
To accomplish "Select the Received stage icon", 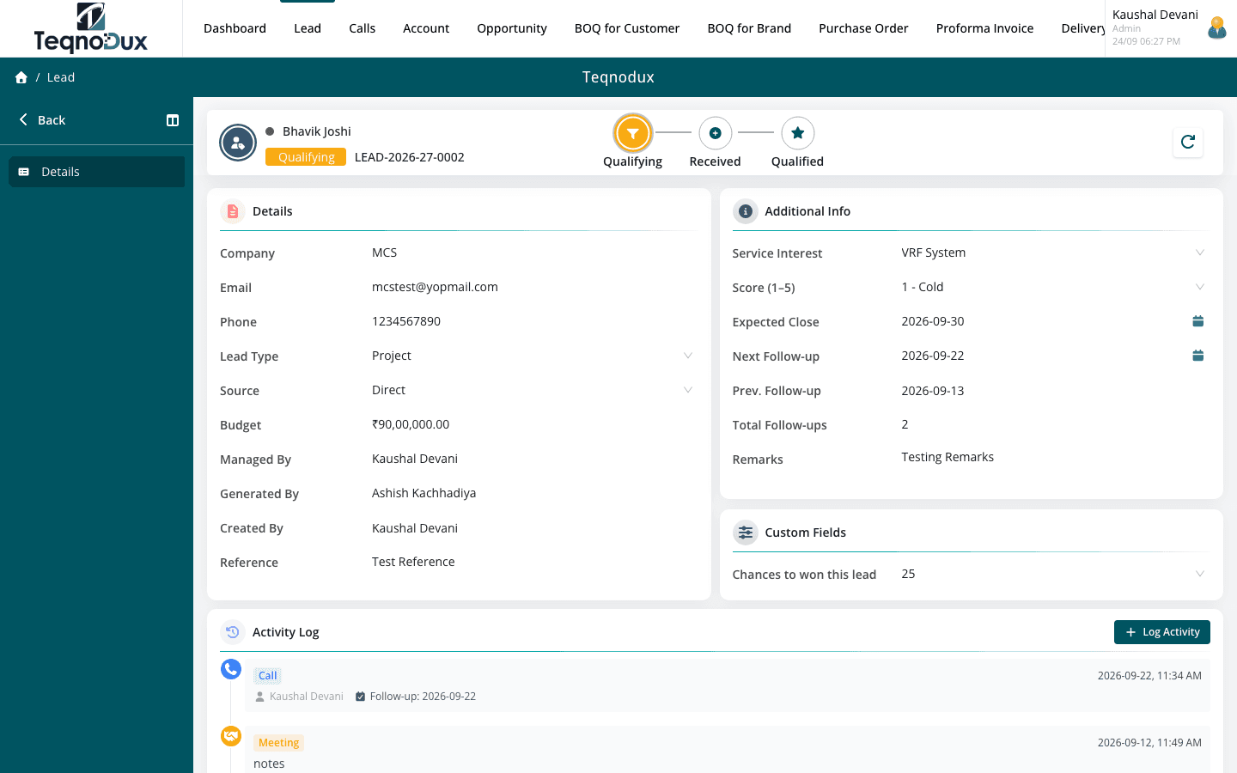I will [715, 133].
